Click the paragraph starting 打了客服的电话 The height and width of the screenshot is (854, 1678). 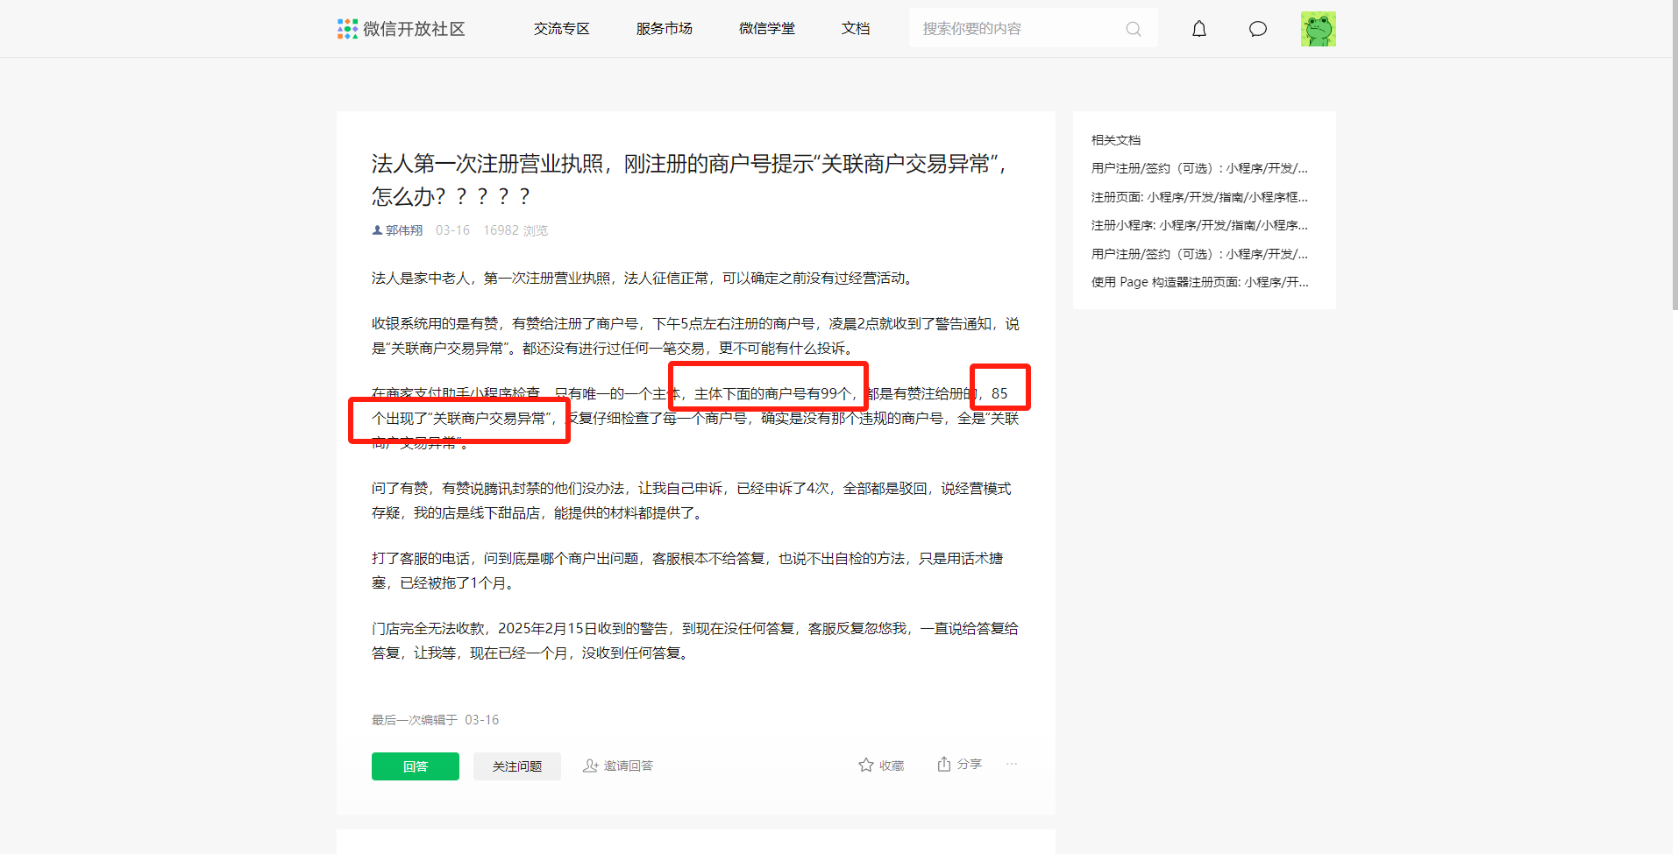pyautogui.click(x=687, y=571)
